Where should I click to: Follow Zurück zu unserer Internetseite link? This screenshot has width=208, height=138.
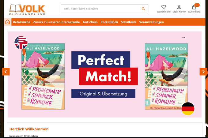point(56,22)
